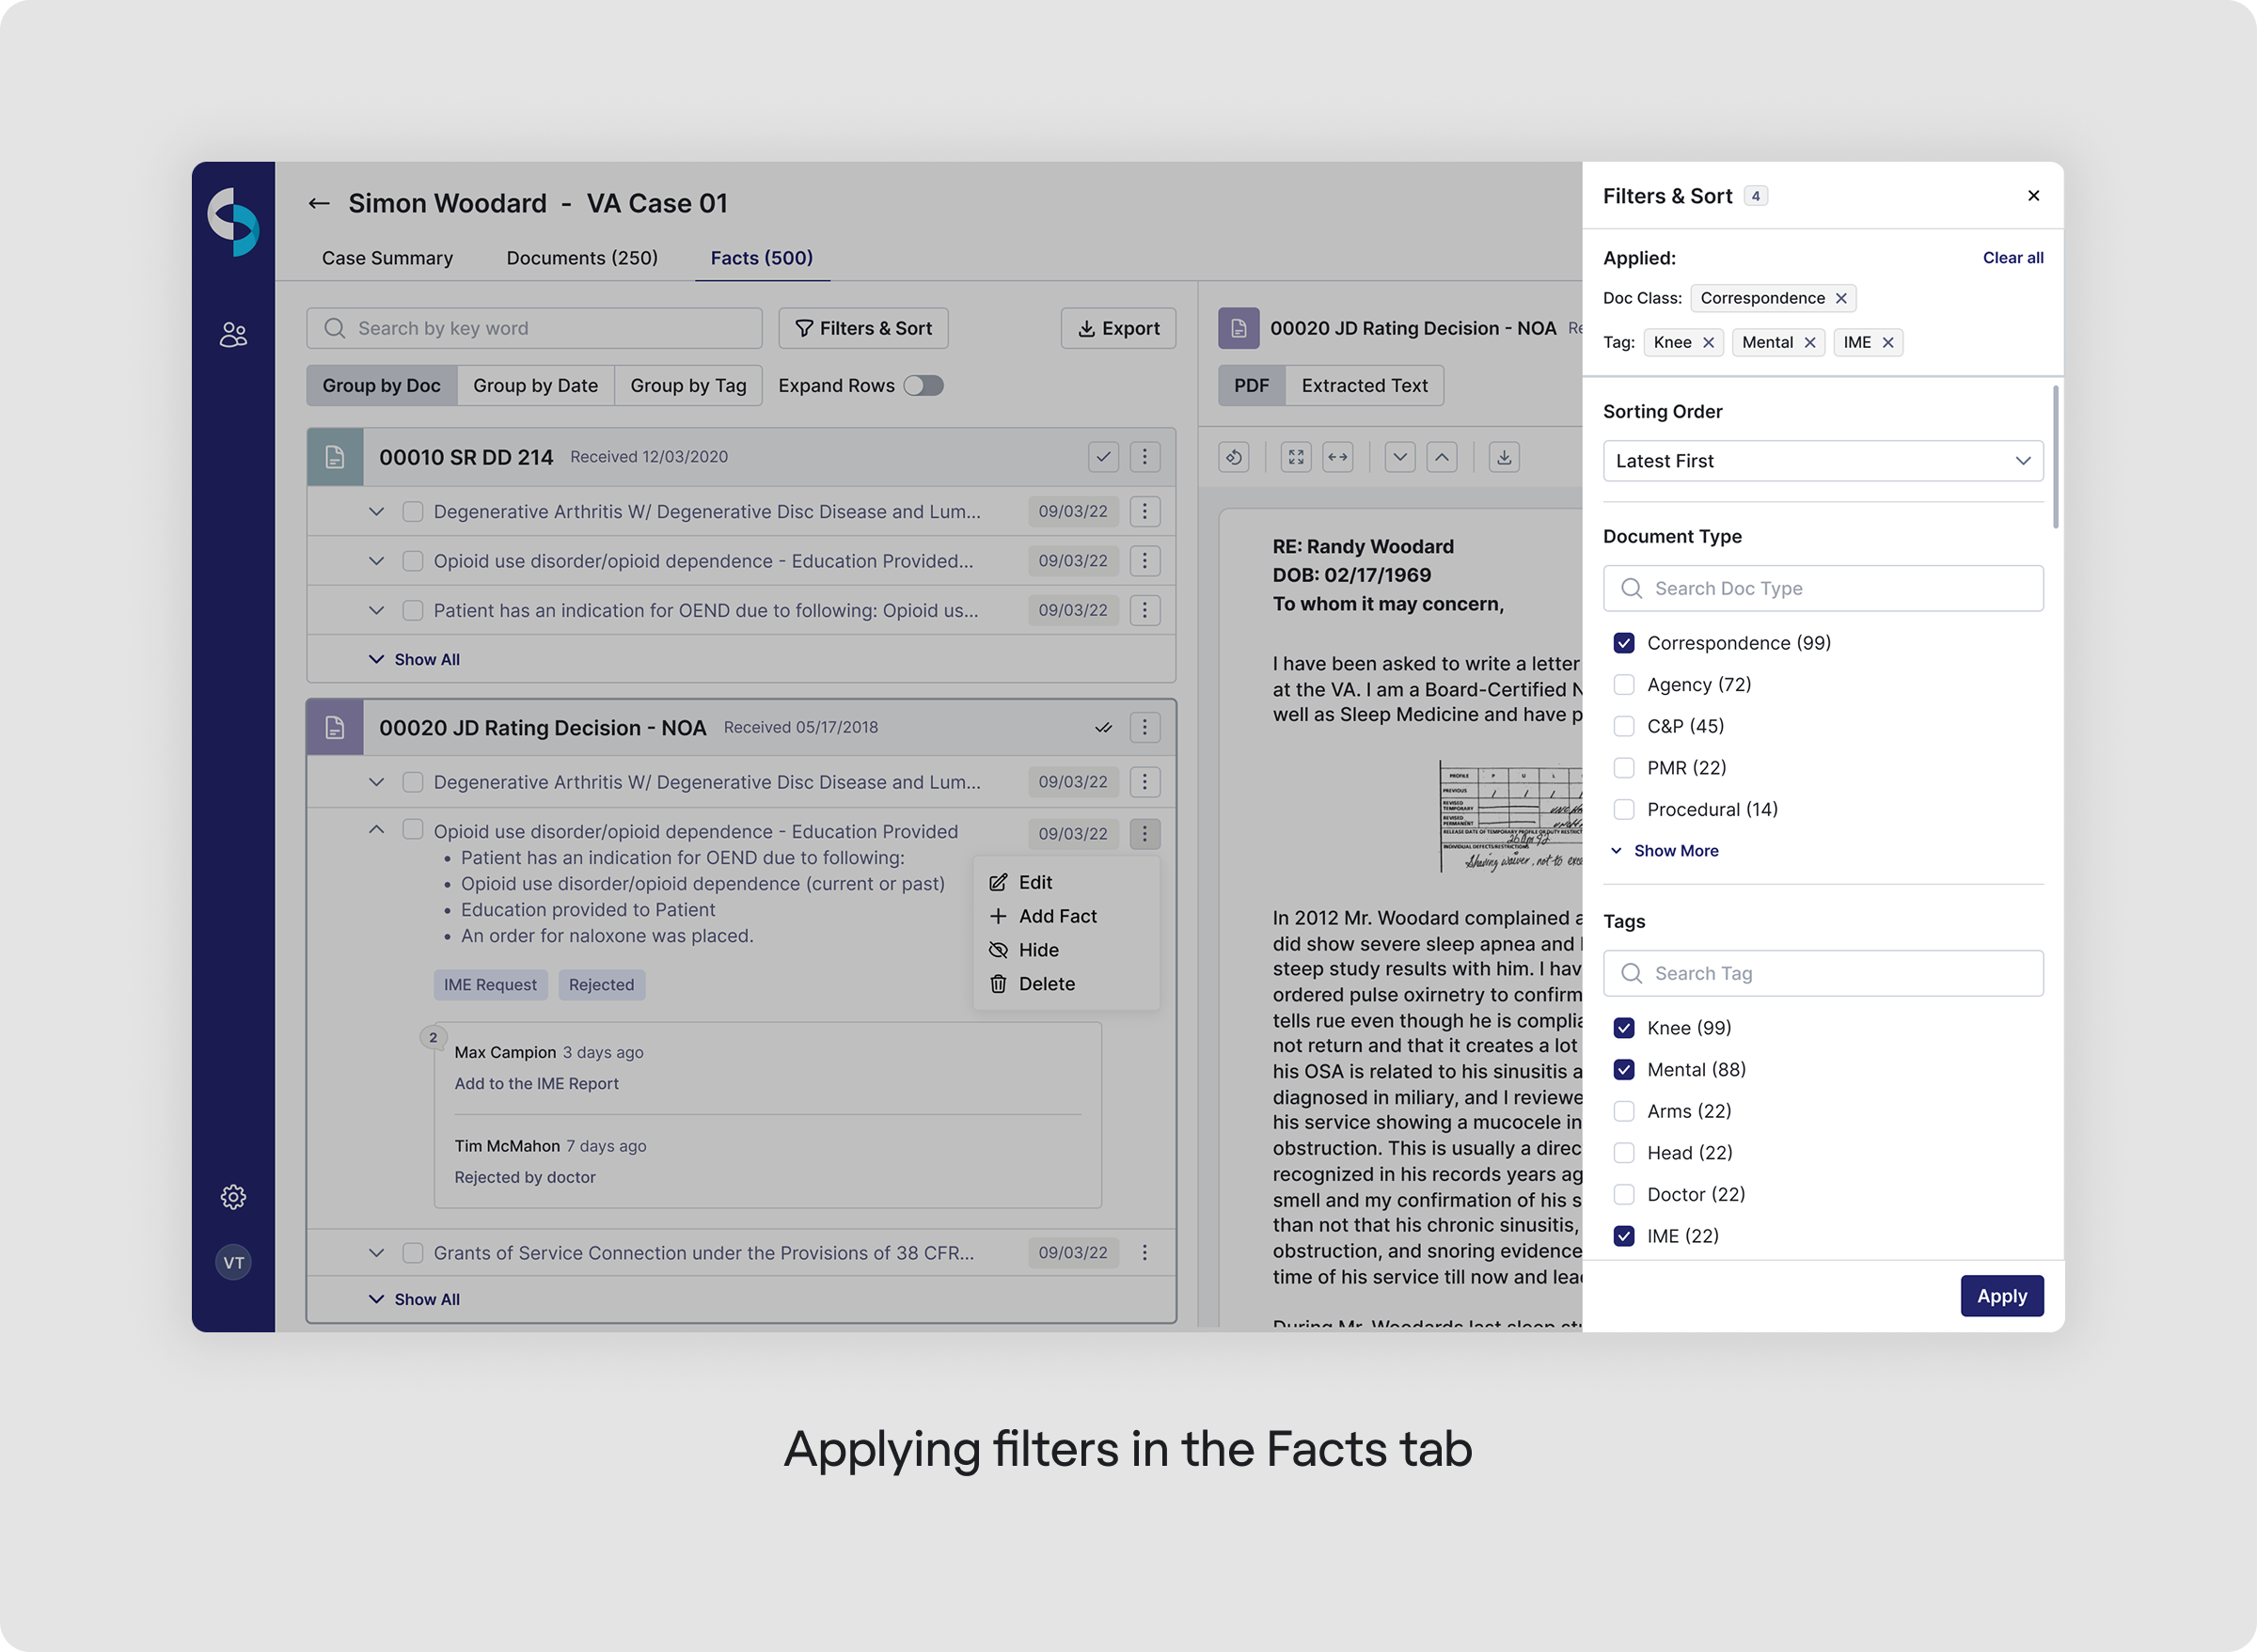Viewport: 2257px width, 1652px height.
Task: Check C&P (45) document type
Action: pos(1624,726)
